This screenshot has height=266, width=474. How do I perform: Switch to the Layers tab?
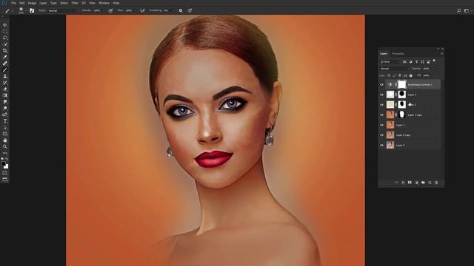[384, 54]
